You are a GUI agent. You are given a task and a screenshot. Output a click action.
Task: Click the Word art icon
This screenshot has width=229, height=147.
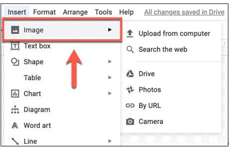pyautogui.click(x=15, y=126)
